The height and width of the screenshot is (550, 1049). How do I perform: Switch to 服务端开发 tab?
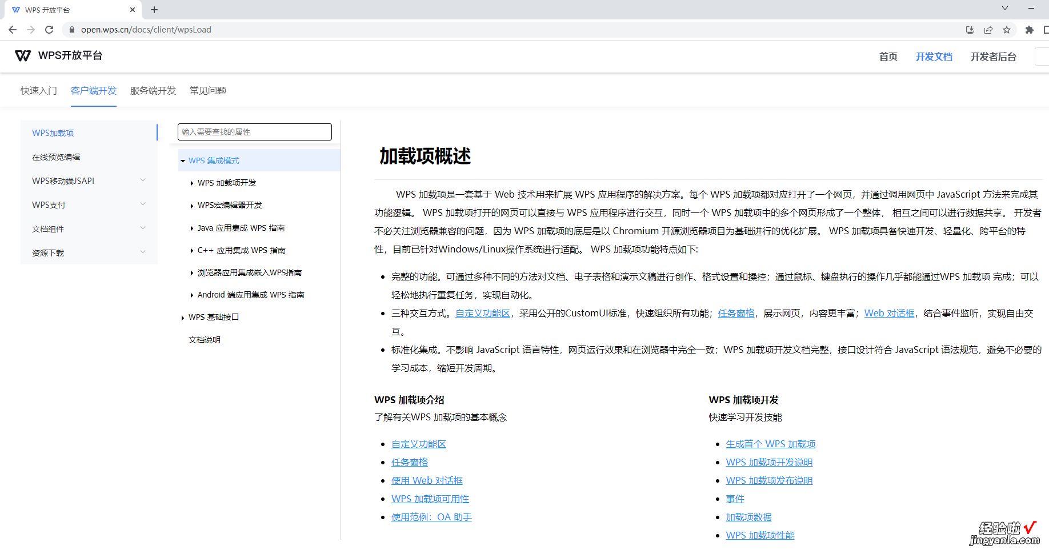tap(153, 91)
